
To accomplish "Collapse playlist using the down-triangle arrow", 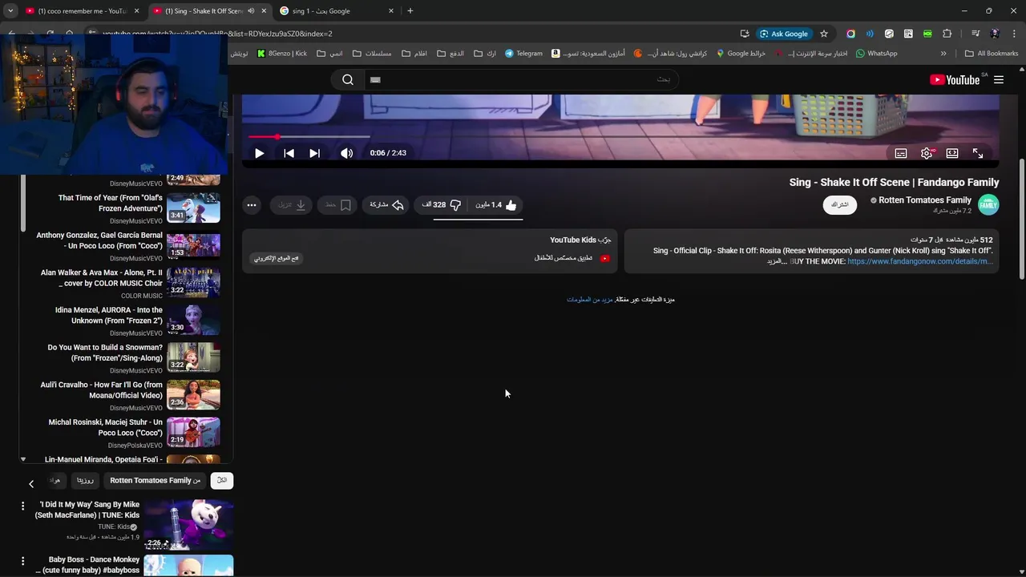I will (22, 460).
